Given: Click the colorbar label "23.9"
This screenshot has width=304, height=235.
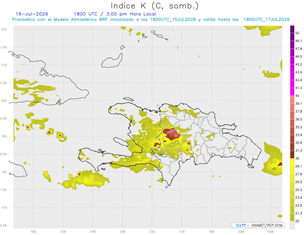Looking at the screenshot, I should point(298,198).
